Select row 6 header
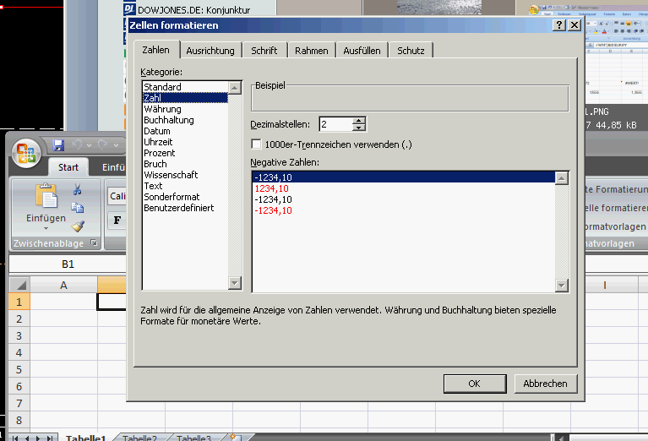This screenshot has height=441, width=648. click(x=19, y=386)
